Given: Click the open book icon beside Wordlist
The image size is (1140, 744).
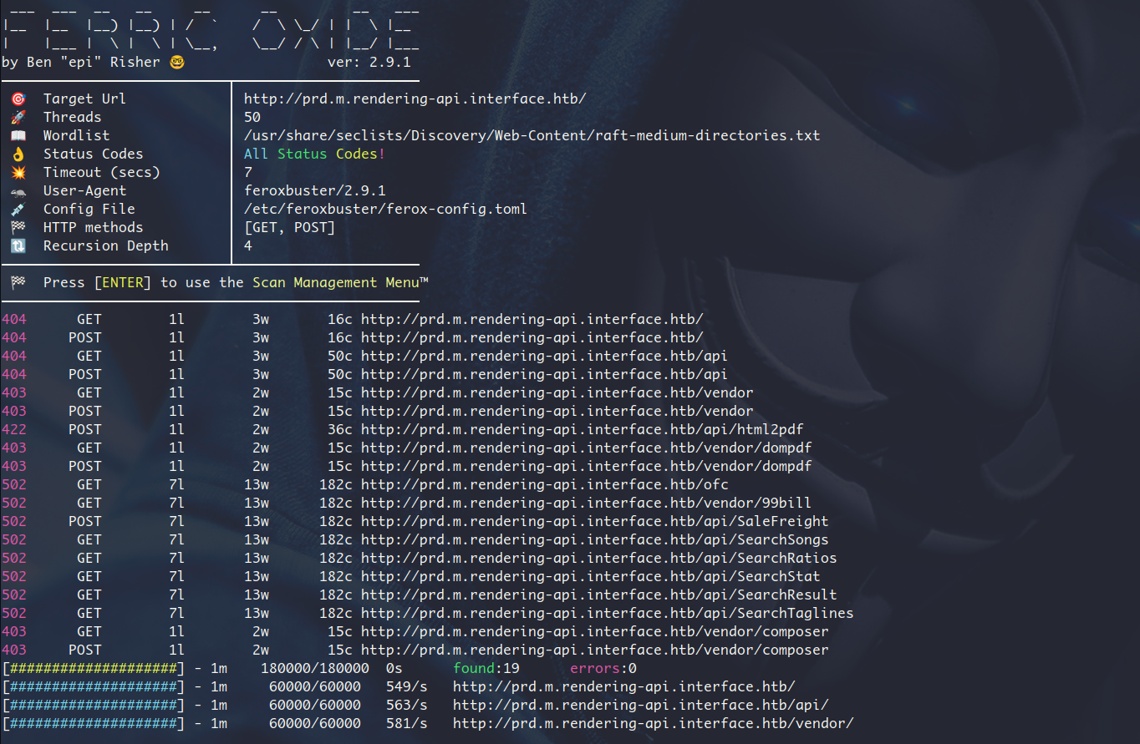Looking at the screenshot, I should (x=18, y=135).
